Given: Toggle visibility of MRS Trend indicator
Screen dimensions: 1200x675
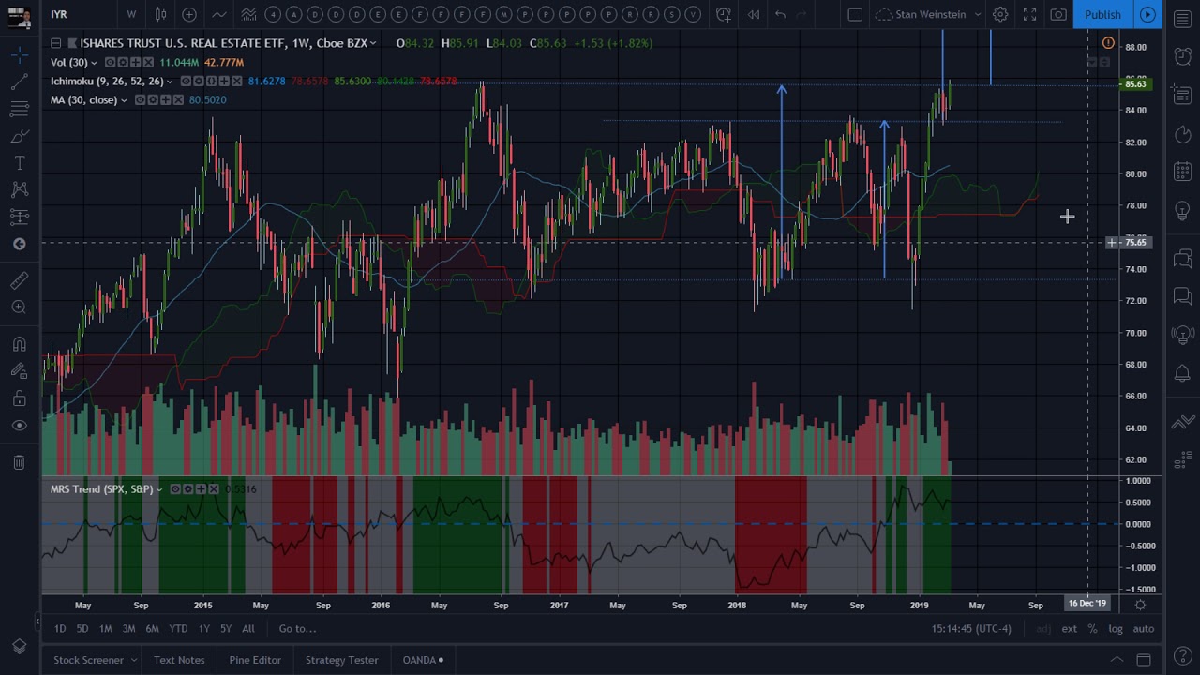Looking at the screenshot, I should tap(174, 489).
